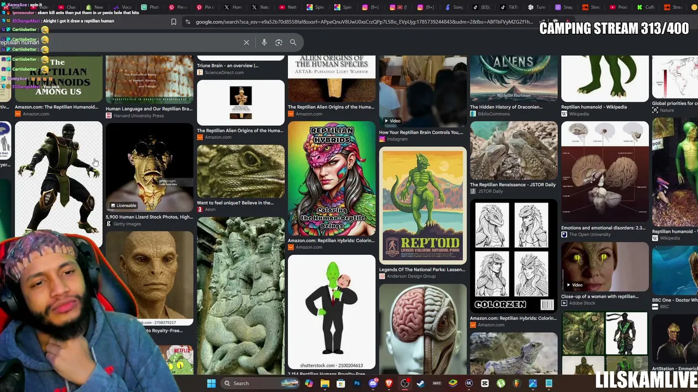This screenshot has height=392, width=698.
Task: Open Notepad from the taskbar
Action: 549,383
